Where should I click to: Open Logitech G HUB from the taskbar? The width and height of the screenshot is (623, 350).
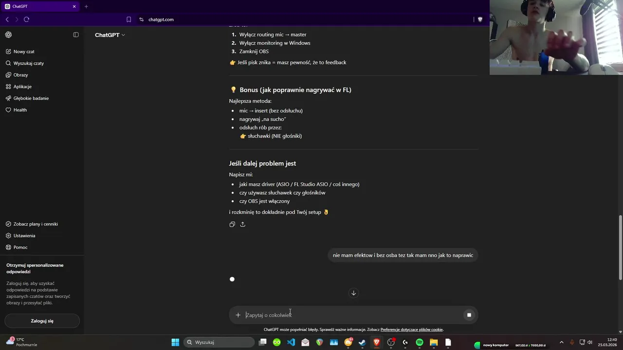405,342
